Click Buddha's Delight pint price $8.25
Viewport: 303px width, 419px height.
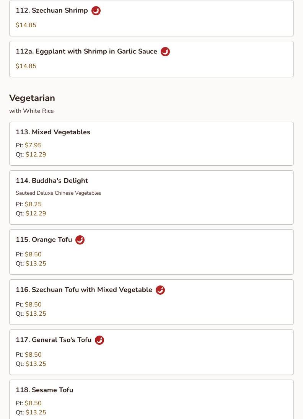tap(33, 204)
